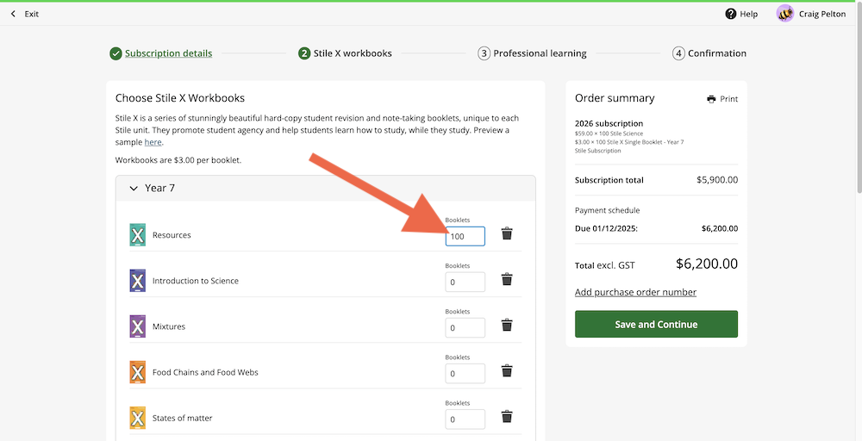Focus Food Chains and Food Webs quantity field
This screenshot has width=862, height=441.
(x=465, y=374)
